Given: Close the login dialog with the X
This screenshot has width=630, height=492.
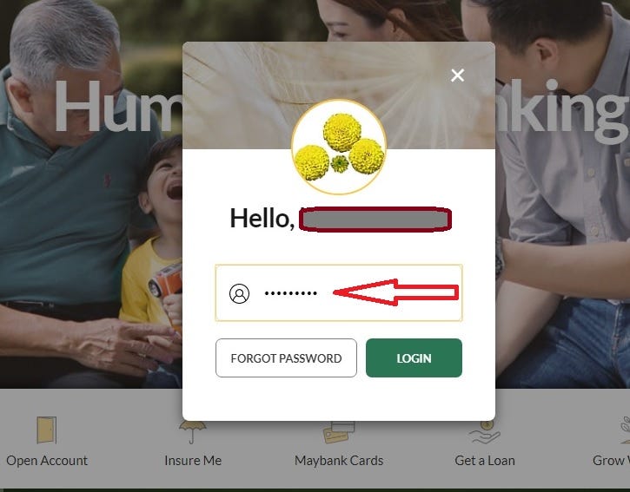Looking at the screenshot, I should click(457, 75).
